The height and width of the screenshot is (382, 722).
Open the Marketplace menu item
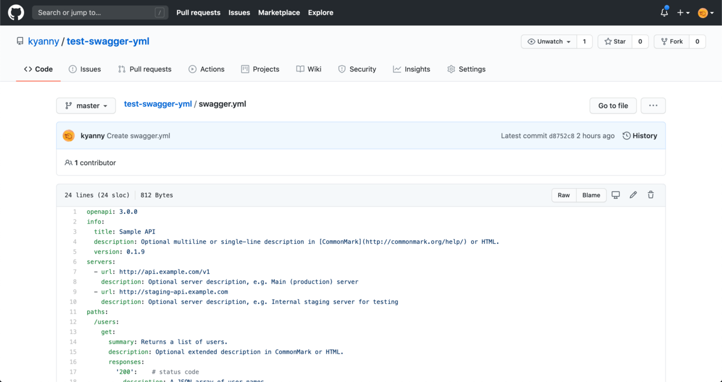click(x=279, y=12)
